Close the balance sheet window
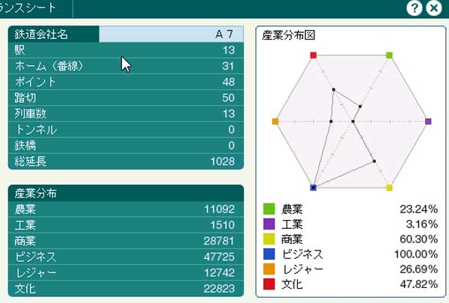This screenshot has height=303, width=449. 434,7
